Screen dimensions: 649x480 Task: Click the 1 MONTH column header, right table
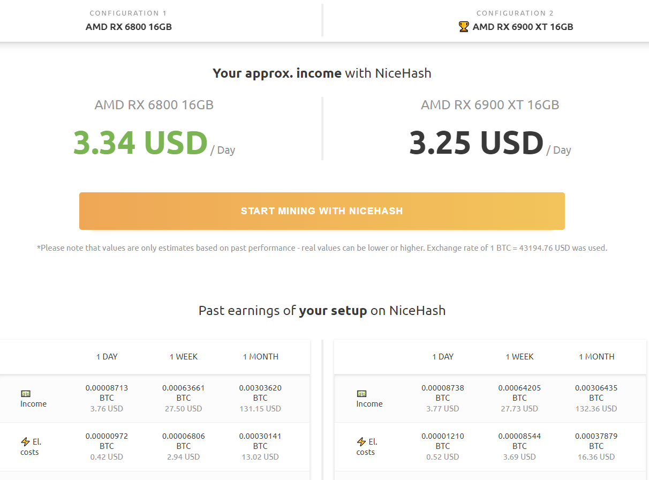coord(597,357)
